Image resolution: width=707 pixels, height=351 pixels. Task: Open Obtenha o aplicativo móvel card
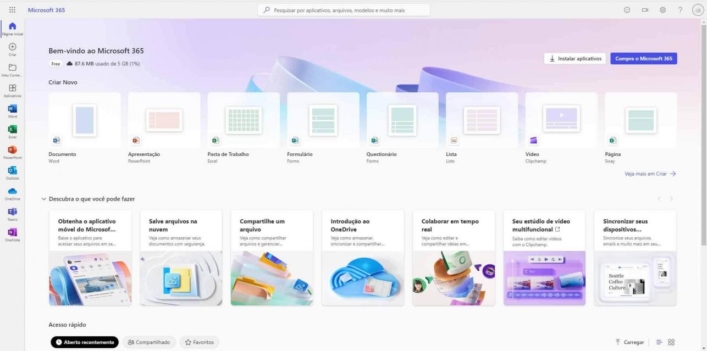point(90,258)
